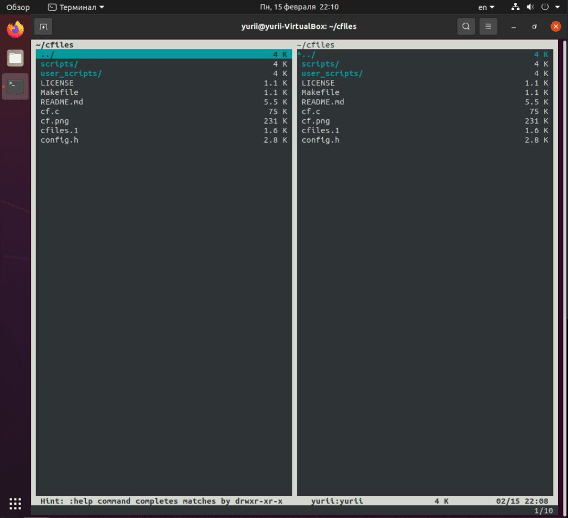Image resolution: width=568 pixels, height=518 pixels.
Task: Select Makefile in right pane
Action: [320, 93]
